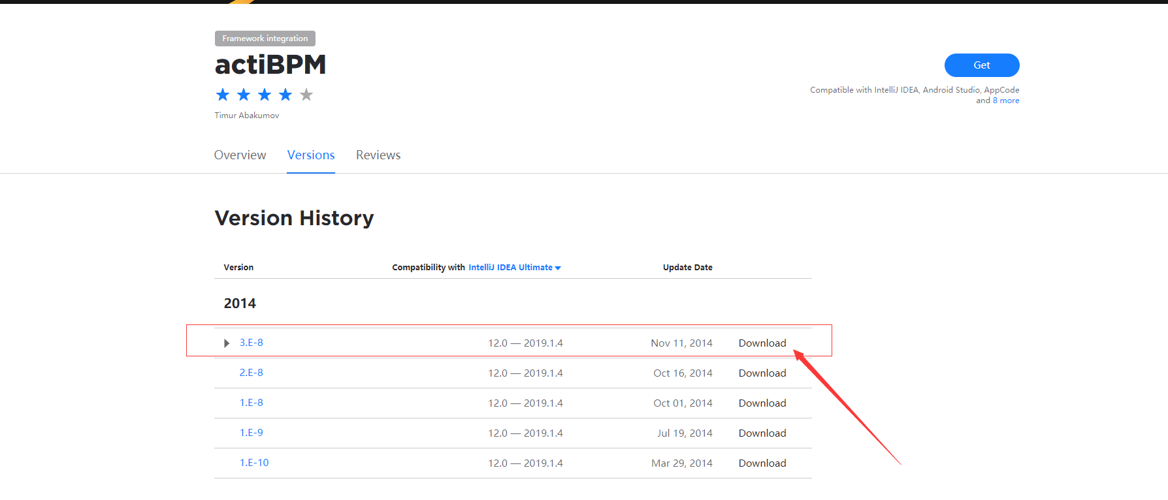This screenshot has width=1168, height=500.
Task: Click the 'Nov 11, 2014' date cell
Action: (x=681, y=343)
